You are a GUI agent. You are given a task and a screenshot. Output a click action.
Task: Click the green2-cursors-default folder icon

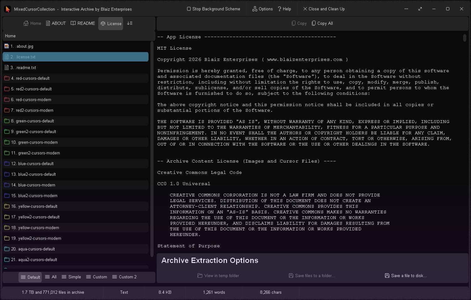coord(7,131)
